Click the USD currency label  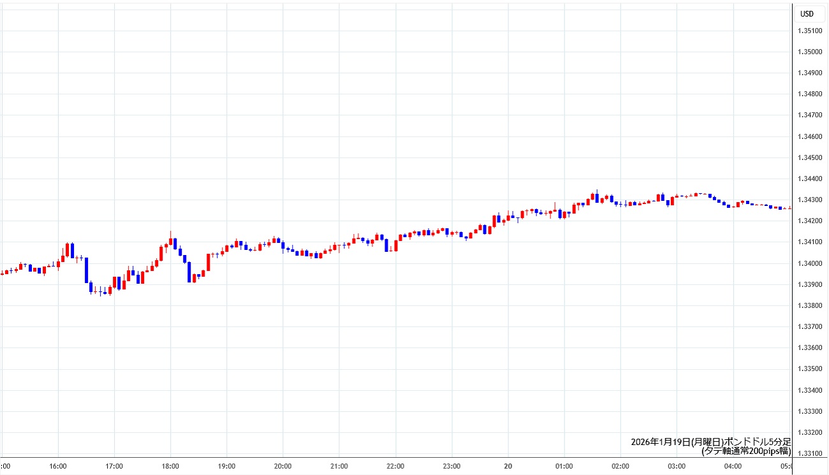point(807,14)
